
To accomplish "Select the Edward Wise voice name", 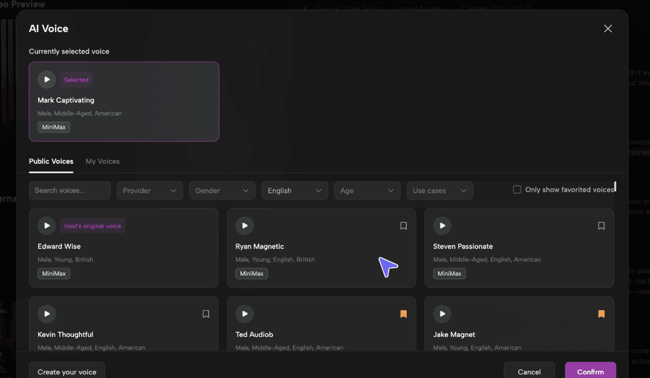I will (59, 247).
